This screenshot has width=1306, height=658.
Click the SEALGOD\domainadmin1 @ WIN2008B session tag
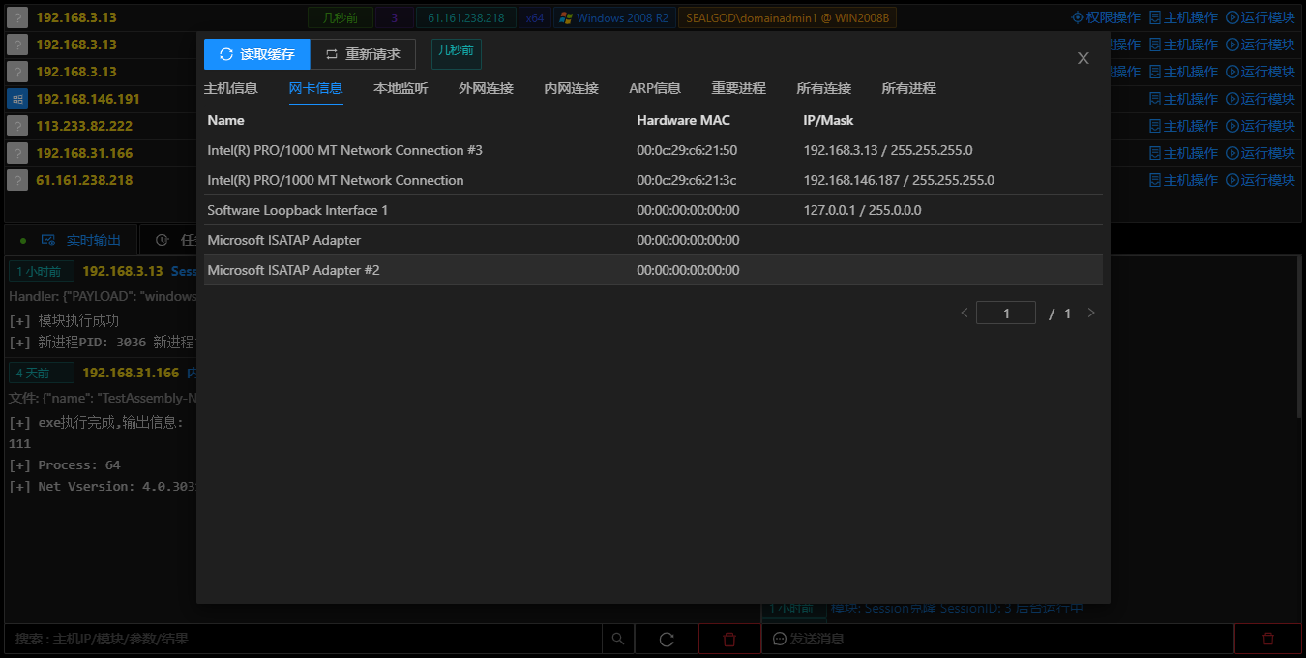tap(787, 17)
